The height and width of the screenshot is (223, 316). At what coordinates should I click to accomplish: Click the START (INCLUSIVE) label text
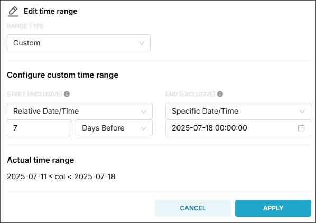point(34,94)
